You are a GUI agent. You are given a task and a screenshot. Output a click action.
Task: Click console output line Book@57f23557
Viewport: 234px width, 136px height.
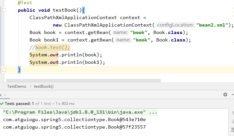pyautogui.click(x=74, y=127)
